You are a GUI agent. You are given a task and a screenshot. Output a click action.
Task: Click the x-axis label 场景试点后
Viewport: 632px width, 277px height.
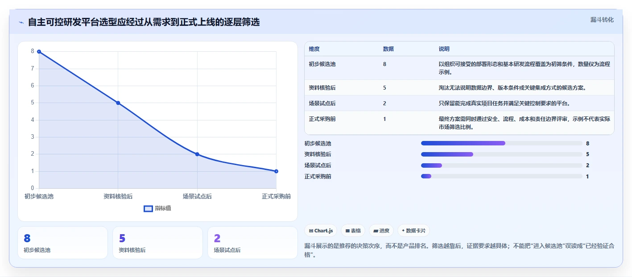click(x=197, y=196)
